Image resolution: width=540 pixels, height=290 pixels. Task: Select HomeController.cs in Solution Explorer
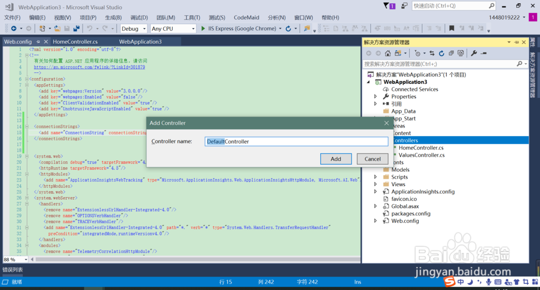pos(421,148)
